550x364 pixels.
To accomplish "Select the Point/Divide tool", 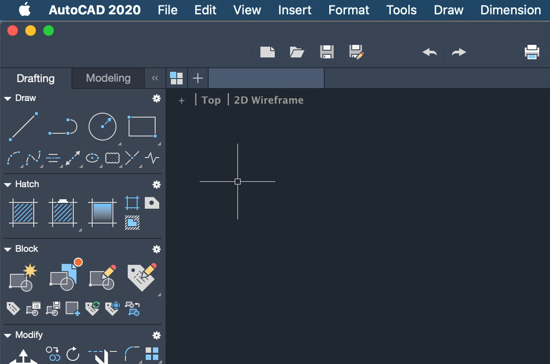I will [x=132, y=158].
